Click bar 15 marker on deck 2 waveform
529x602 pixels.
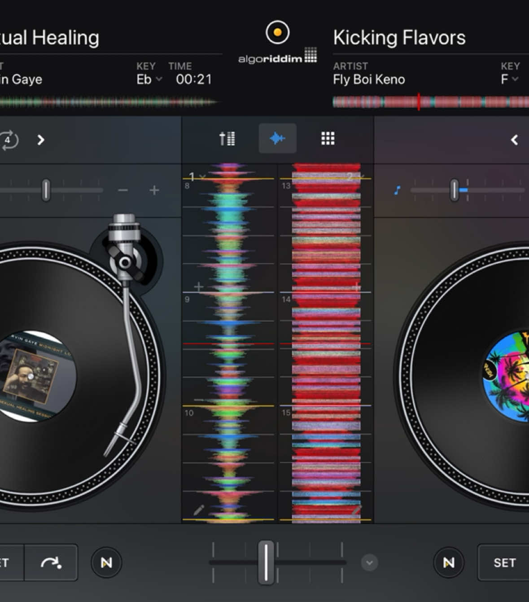point(286,413)
